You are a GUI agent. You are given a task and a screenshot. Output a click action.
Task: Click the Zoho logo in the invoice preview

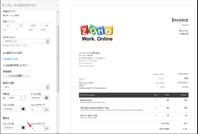[x=97, y=33]
